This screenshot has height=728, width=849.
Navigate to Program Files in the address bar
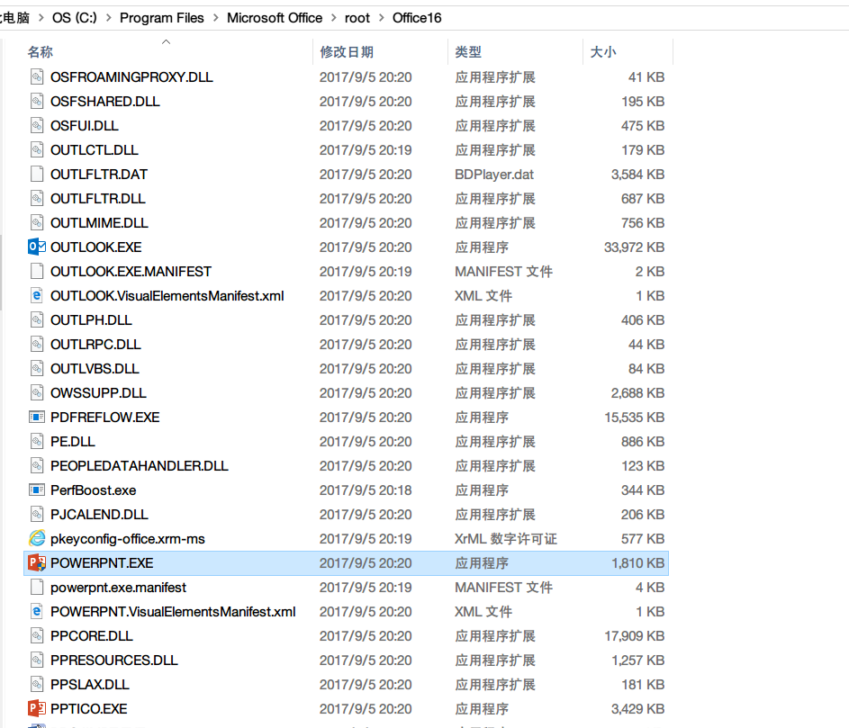point(162,18)
